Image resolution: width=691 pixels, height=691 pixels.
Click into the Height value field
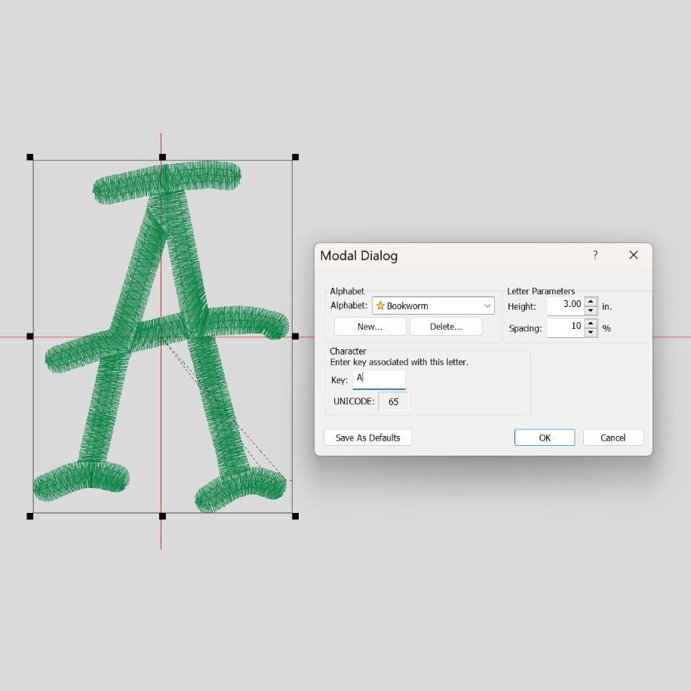tap(565, 305)
